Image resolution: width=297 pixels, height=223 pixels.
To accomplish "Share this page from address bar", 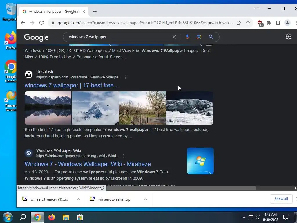I will 239,23.
